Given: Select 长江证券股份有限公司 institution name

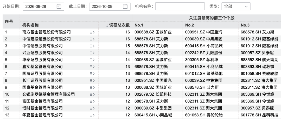Looking at the screenshot, I should [42, 80].
